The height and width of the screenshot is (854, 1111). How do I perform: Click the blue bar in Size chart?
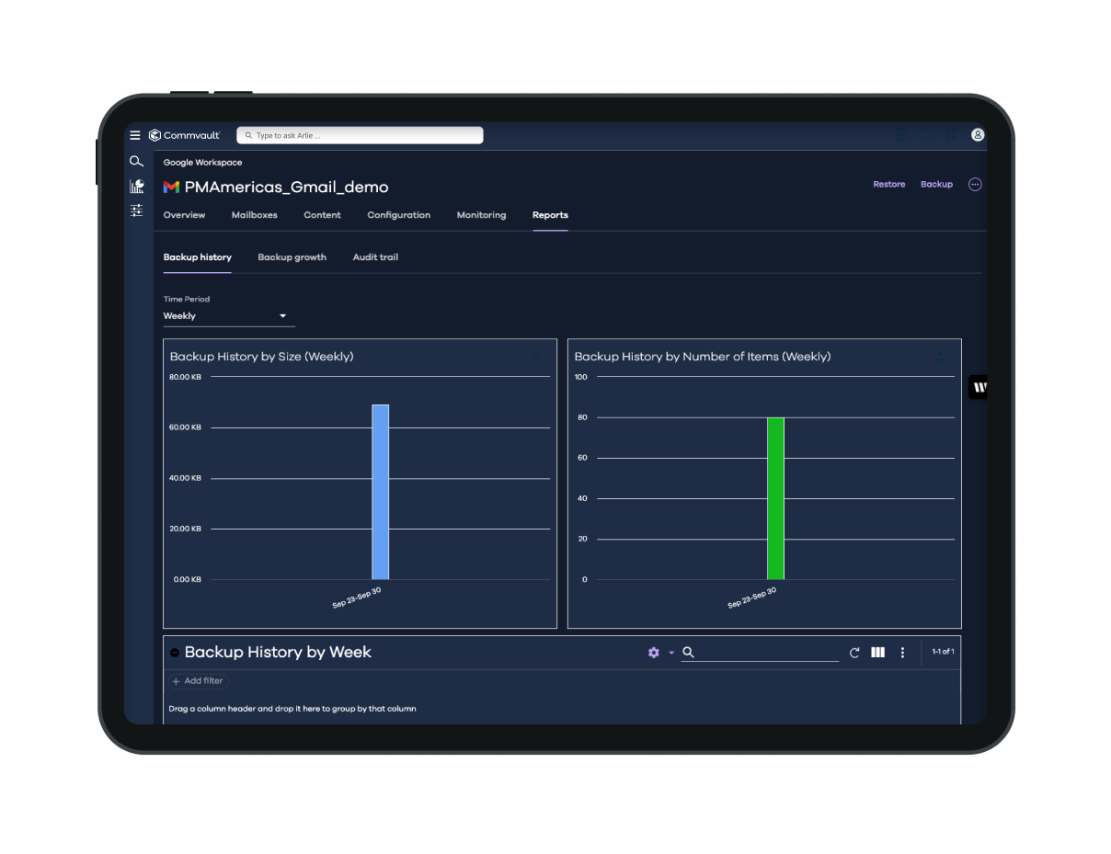(x=380, y=492)
